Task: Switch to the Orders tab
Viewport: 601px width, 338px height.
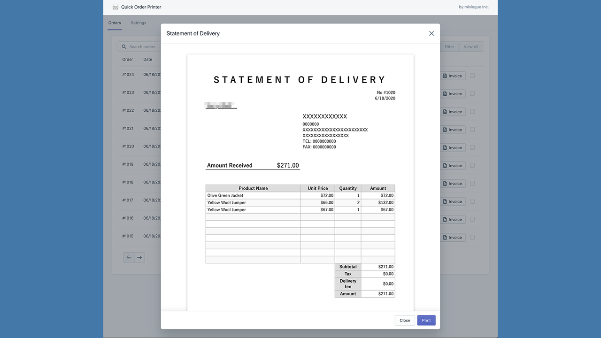Action: coord(114,23)
